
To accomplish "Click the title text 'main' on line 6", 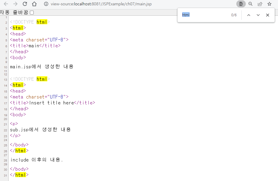I will pos(34,46).
